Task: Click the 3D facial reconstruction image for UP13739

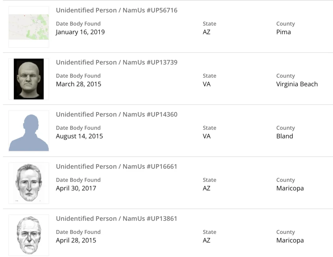Action: tap(29, 79)
